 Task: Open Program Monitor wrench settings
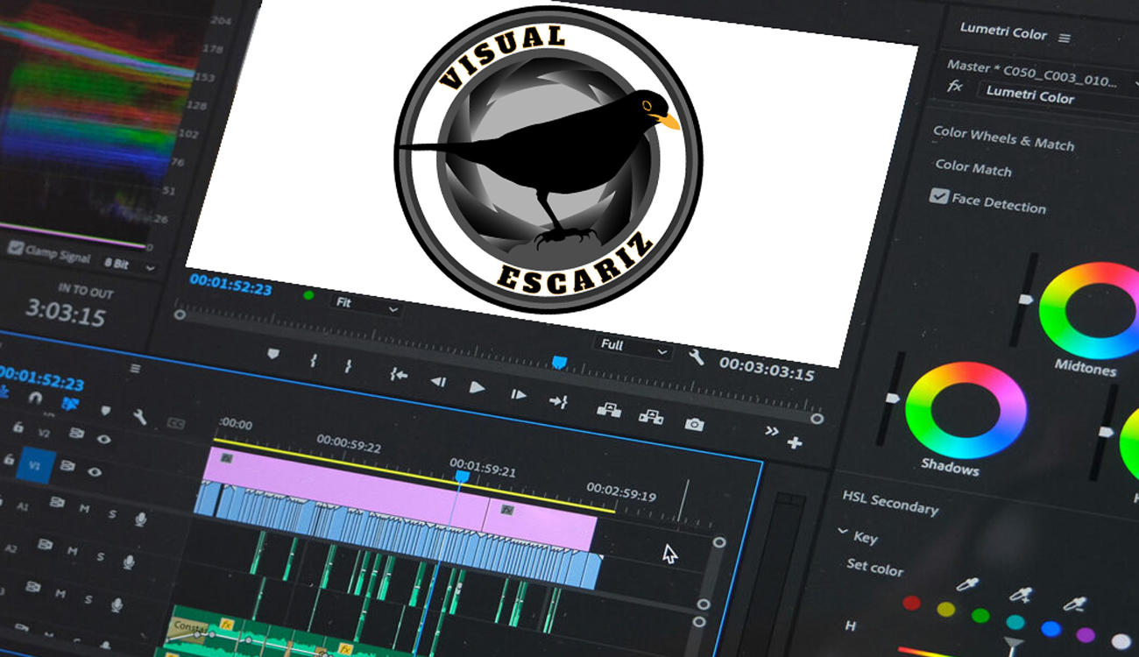(696, 357)
